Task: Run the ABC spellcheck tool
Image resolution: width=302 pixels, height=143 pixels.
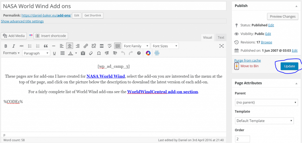Action: [x=110, y=46]
